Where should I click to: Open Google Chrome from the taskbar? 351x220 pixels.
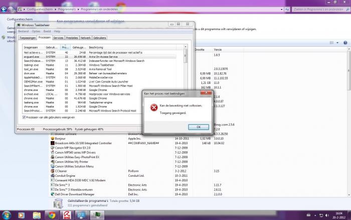52,215
